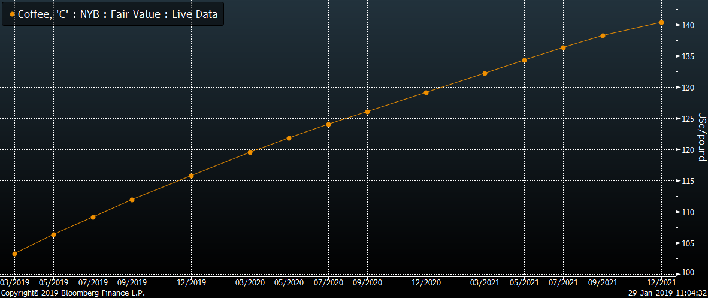The height and width of the screenshot is (298, 708).
Task: Click the 09/2019 x-axis label
Action: tap(132, 282)
